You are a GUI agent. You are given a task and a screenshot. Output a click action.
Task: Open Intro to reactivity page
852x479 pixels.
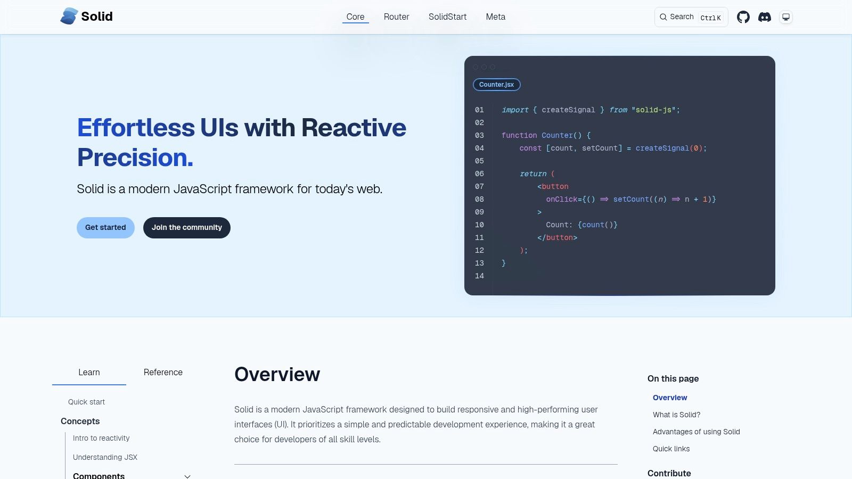[x=101, y=438]
